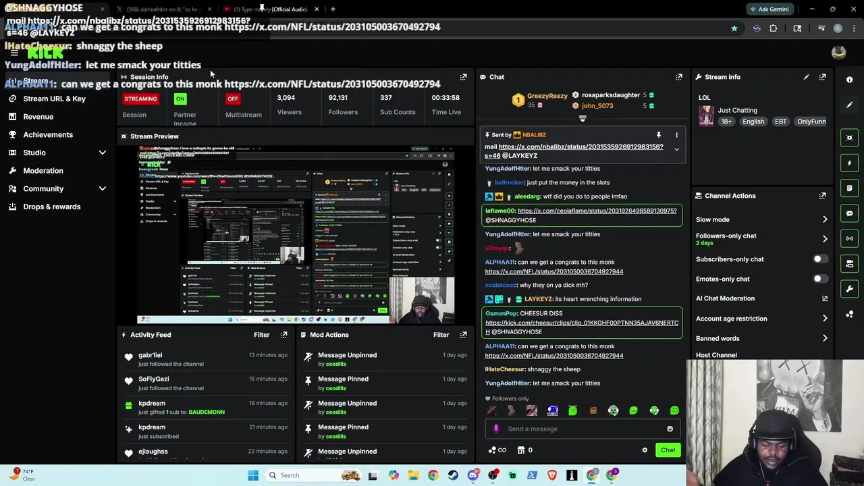Screen dimensions: 864x486
Task: Click the chat bubble icon in right sidebar
Action: (850, 213)
